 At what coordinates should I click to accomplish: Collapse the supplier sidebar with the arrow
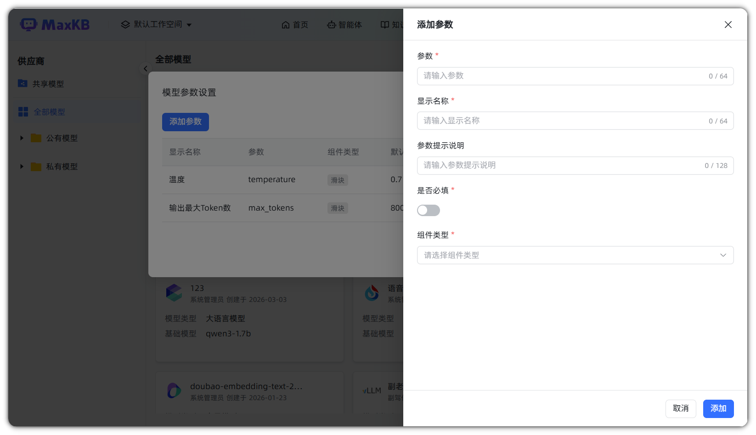[145, 69]
